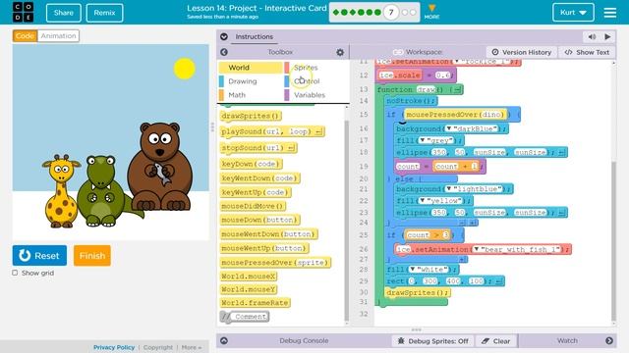
Task: Select level 7 bubble
Action: 391,13
